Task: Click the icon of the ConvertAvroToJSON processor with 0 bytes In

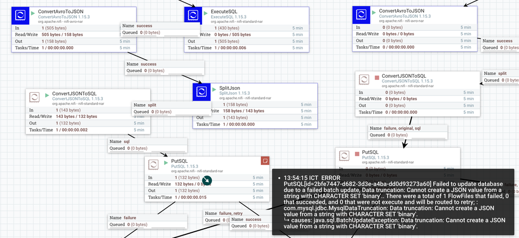Action: [x=361, y=16]
